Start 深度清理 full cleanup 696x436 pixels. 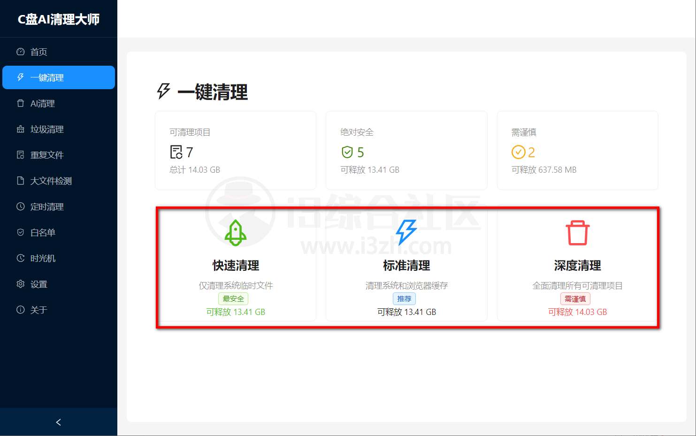pyautogui.click(x=576, y=266)
